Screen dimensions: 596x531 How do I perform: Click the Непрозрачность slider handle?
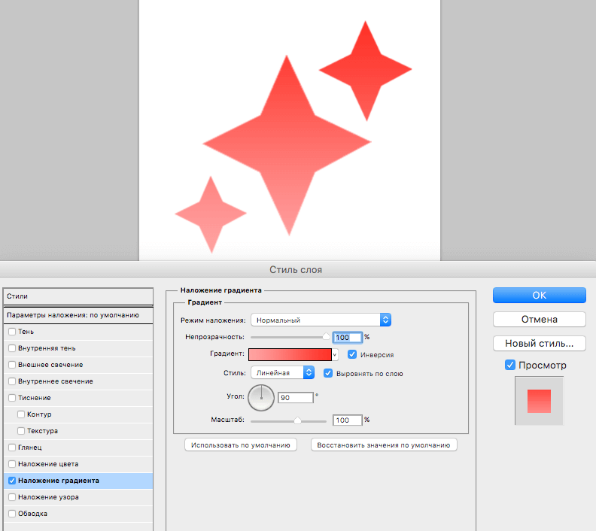pos(326,338)
